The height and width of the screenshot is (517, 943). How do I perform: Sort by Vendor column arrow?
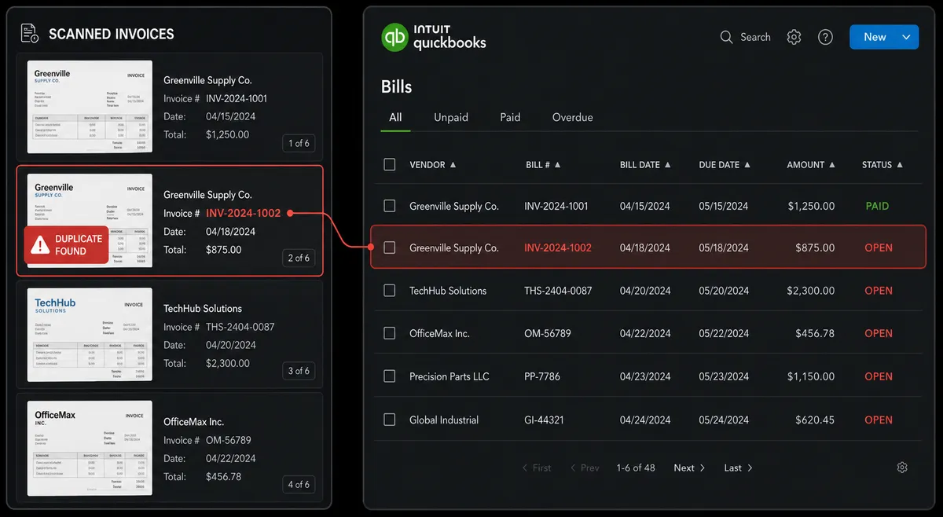click(453, 165)
